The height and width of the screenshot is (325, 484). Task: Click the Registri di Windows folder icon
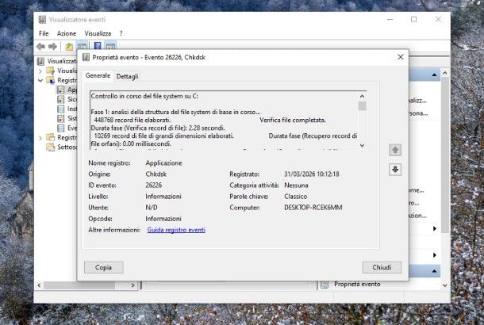(50, 80)
